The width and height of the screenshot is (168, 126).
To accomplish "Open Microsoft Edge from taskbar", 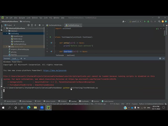I will [29, 108].
